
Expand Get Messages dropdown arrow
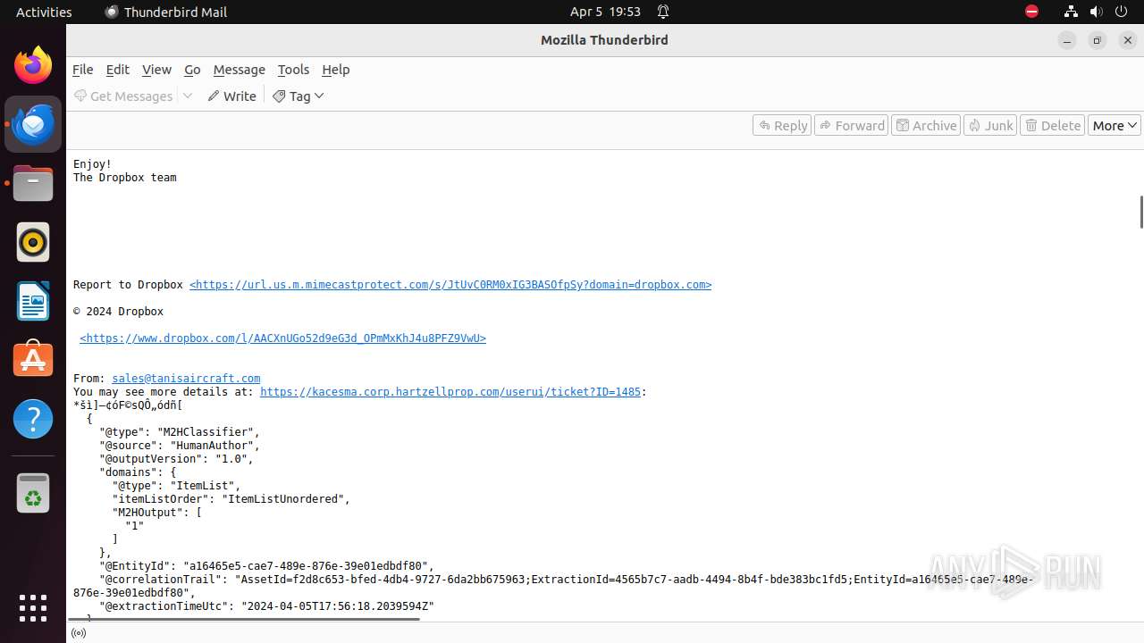click(x=188, y=96)
